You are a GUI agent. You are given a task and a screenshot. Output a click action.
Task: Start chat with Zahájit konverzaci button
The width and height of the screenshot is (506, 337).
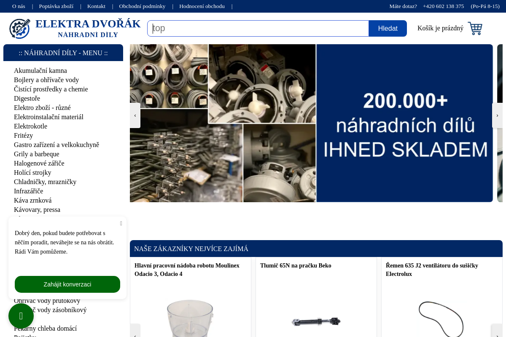click(67, 284)
